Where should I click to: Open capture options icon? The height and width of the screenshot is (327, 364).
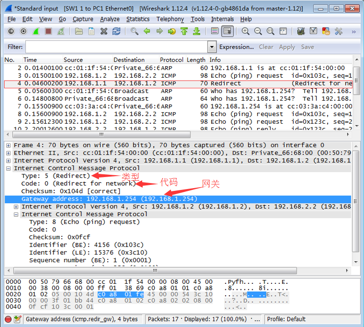click(23, 31)
